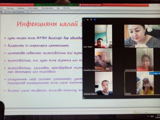The image size is (160, 120).
Task: Show active speaker large video view icon
Action: pyautogui.click(x=91, y=20)
